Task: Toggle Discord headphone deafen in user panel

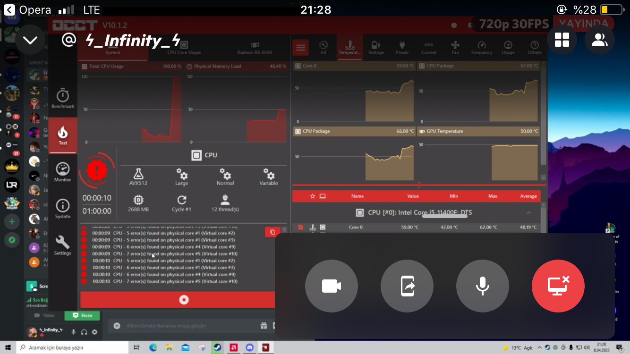Action: pos(84,332)
